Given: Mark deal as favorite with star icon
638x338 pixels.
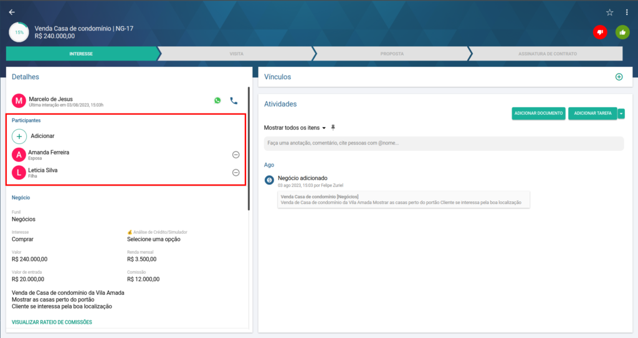Looking at the screenshot, I should pyautogui.click(x=609, y=12).
